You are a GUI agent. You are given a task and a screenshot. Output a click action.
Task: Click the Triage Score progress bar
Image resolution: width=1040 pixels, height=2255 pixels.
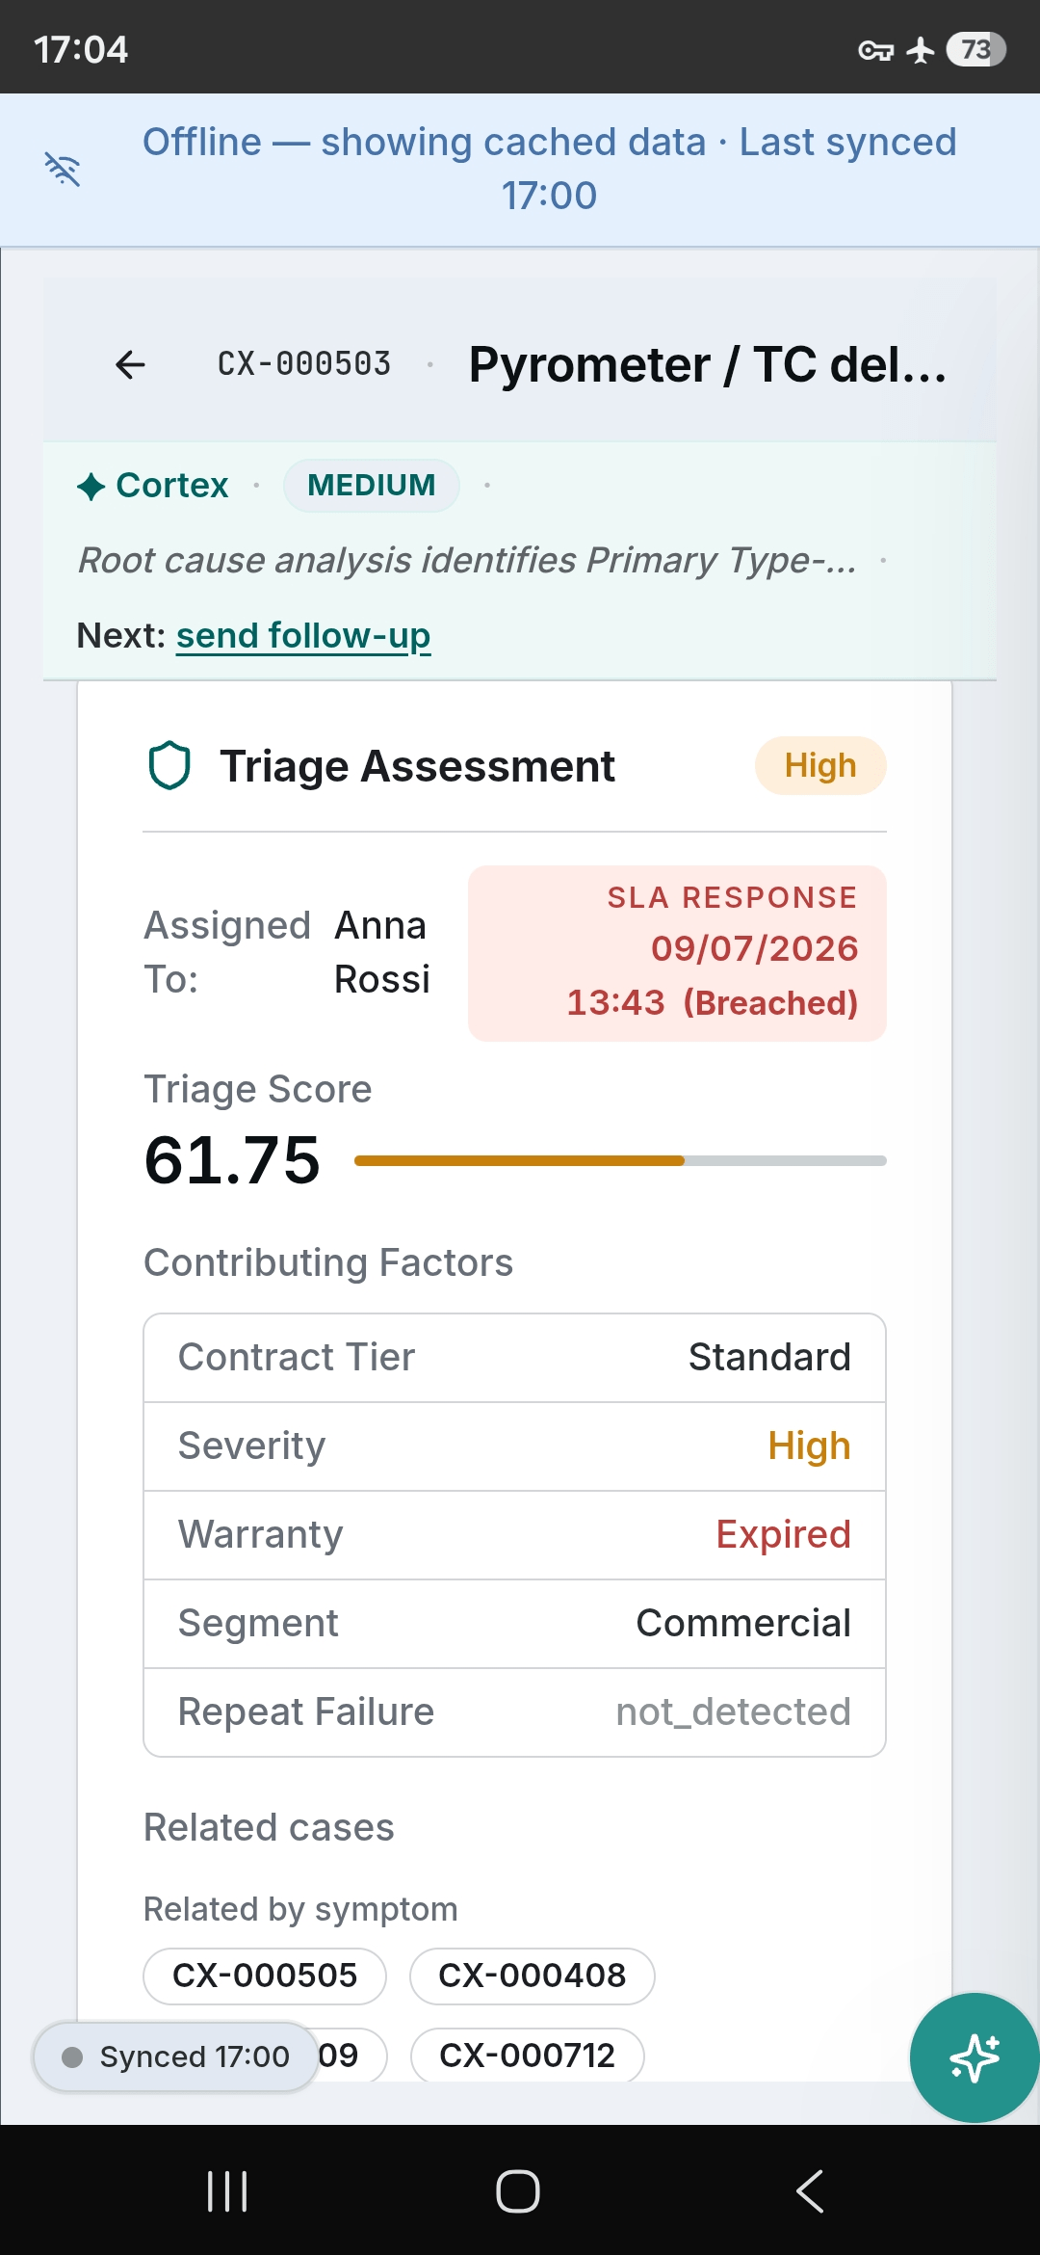pos(620,1161)
